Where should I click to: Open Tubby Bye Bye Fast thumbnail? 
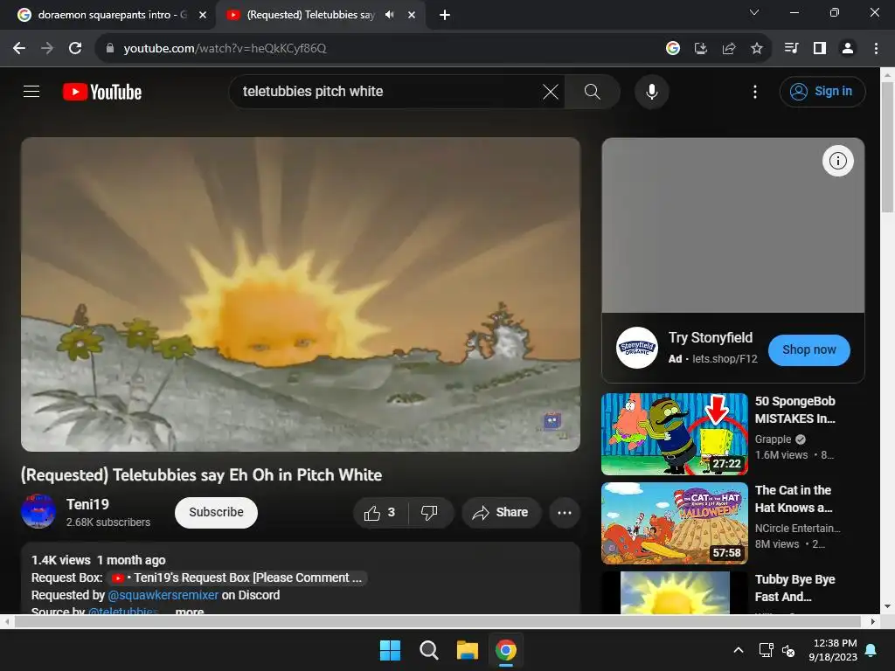tap(674, 593)
